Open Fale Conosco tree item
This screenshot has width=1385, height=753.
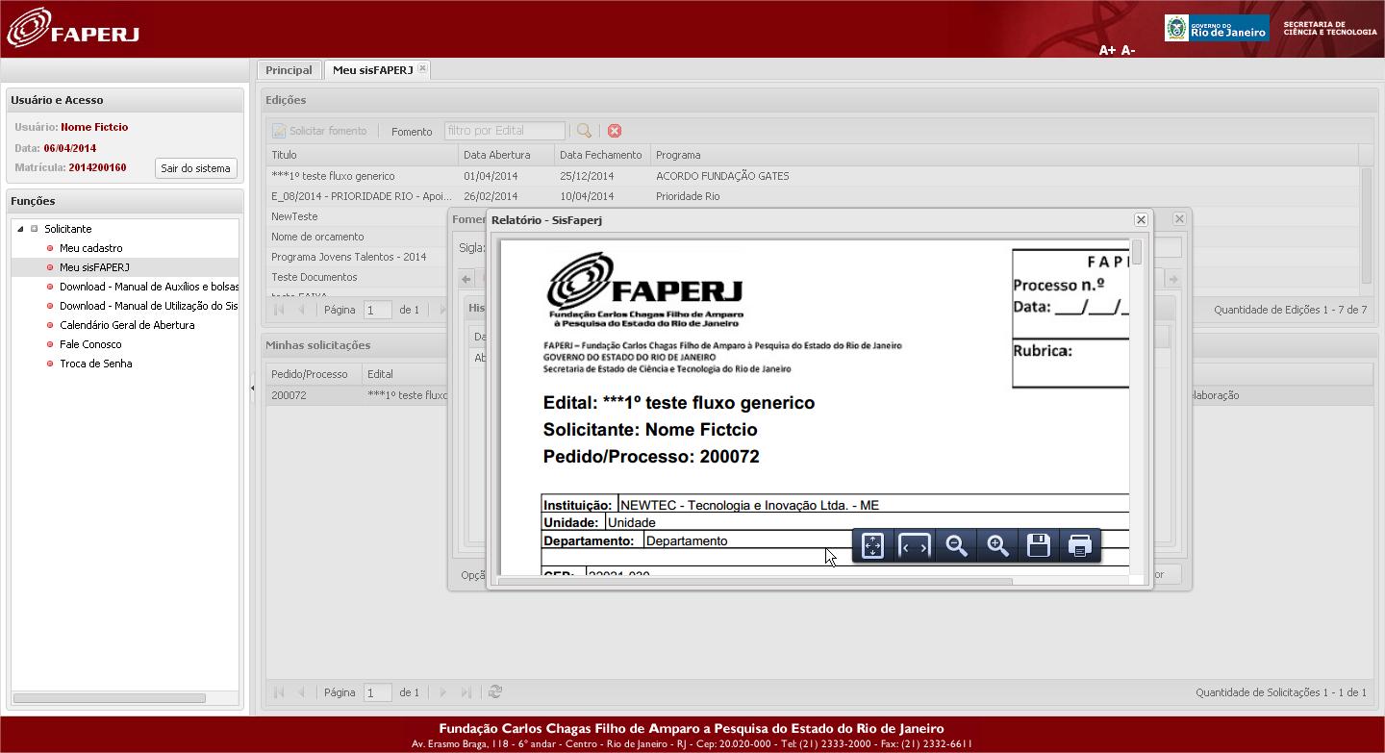90,344
